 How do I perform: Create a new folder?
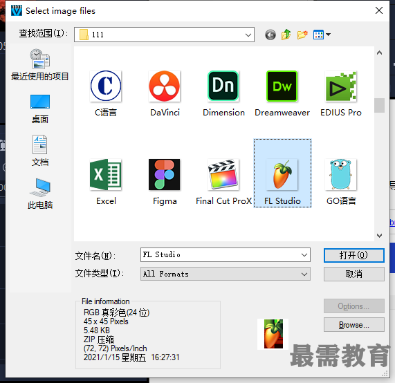(x=302, y=35)
